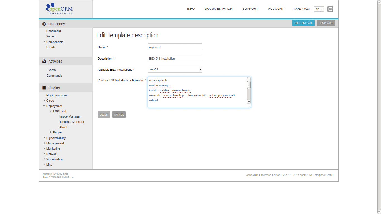
Task: Expand the Virtualization plugin group
Action: pos(44,159)
